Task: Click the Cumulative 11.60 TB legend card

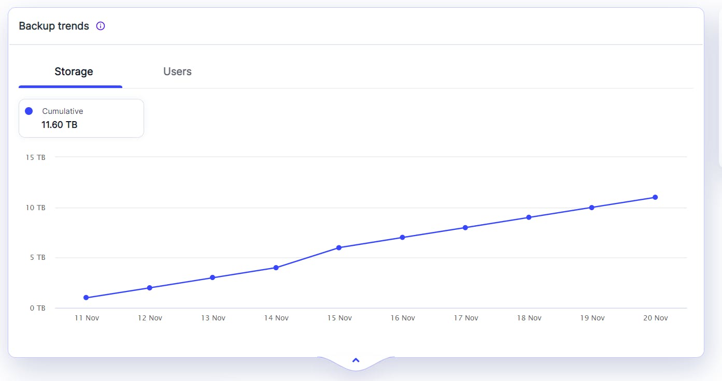Action: click(x=81, y=119)
